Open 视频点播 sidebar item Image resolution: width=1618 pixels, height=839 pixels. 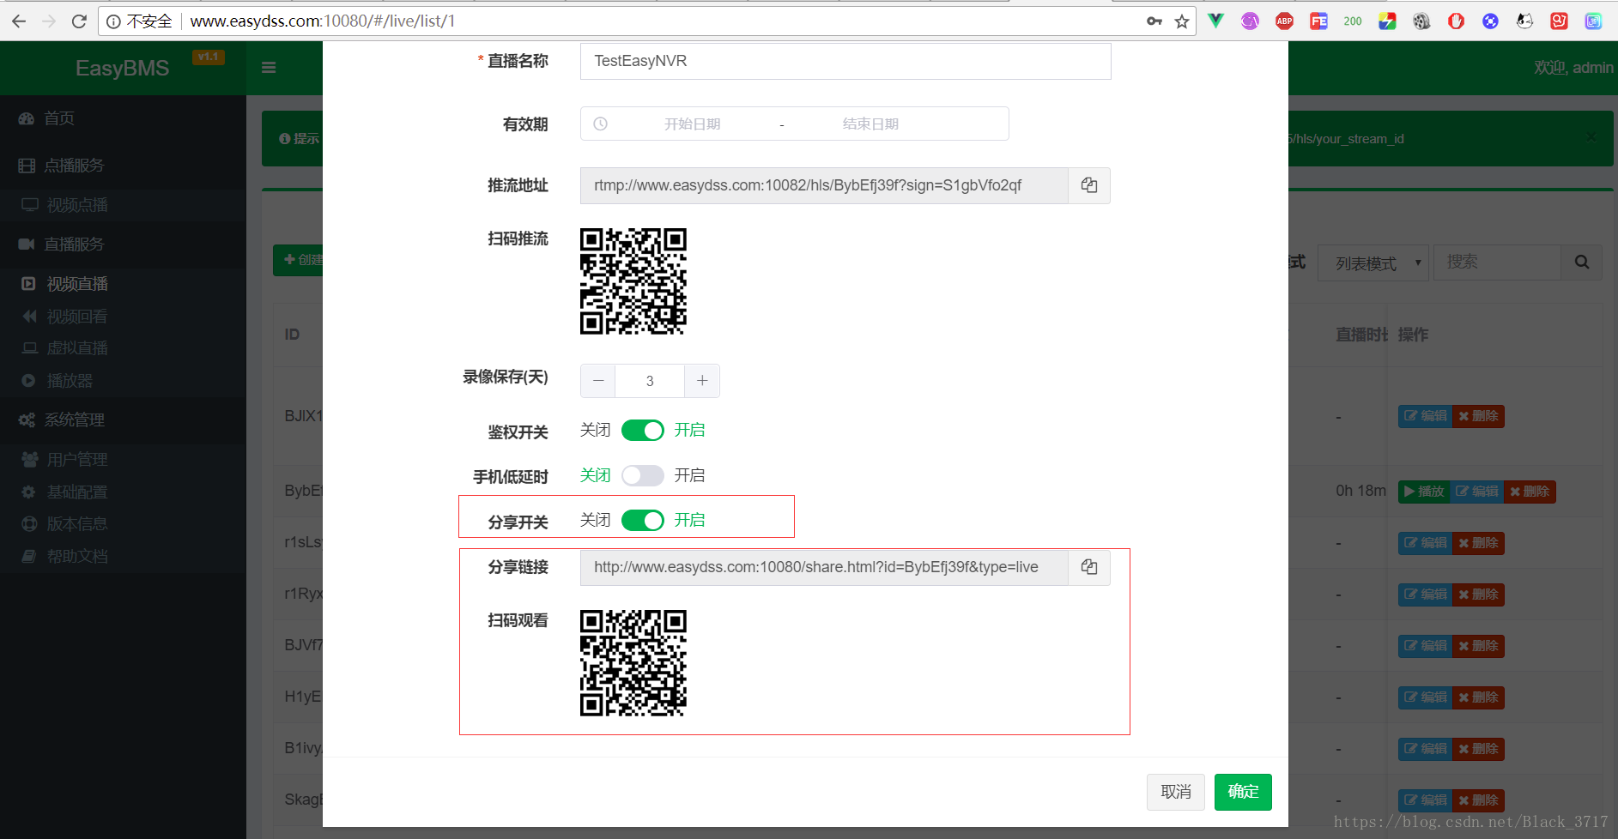click(123, 205)
